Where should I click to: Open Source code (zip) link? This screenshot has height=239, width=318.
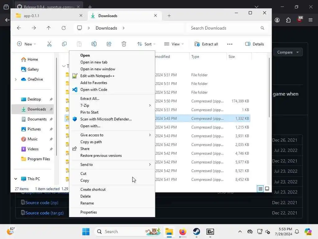(x=42, y=203)
